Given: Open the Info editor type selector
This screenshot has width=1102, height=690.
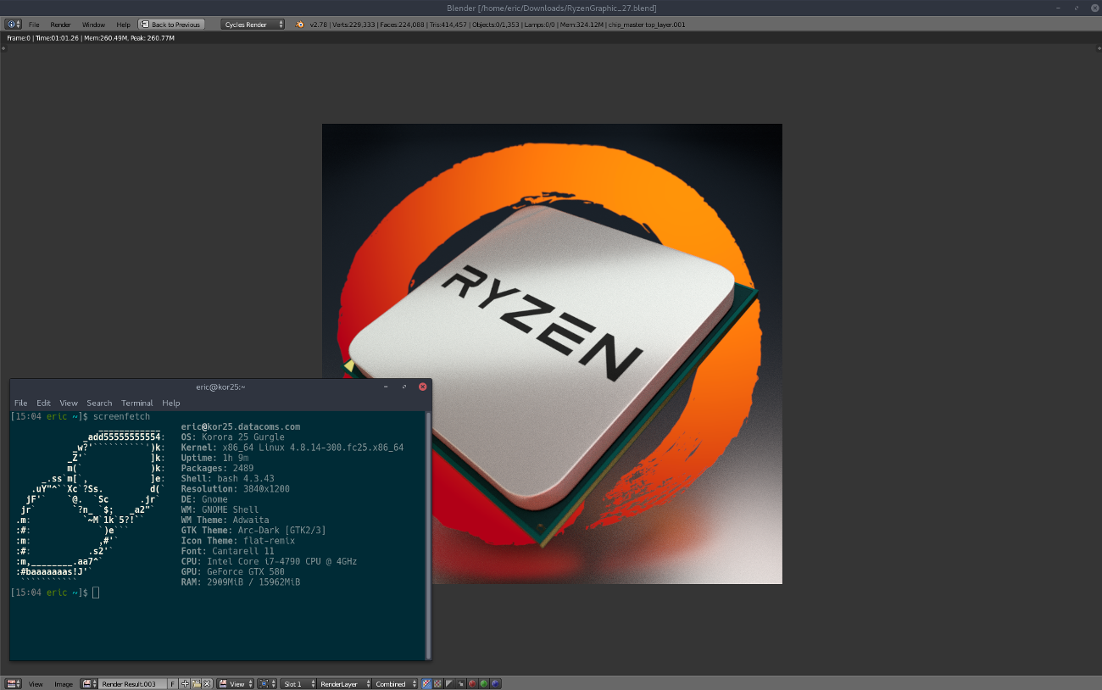Looking at the screenshot, I should click(14, 25).
